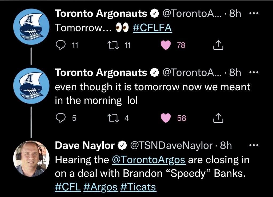Retweet the "Tomorrow..." Argonauts tweet
Viewport: 273px width, 197px height.
[110, 45]
